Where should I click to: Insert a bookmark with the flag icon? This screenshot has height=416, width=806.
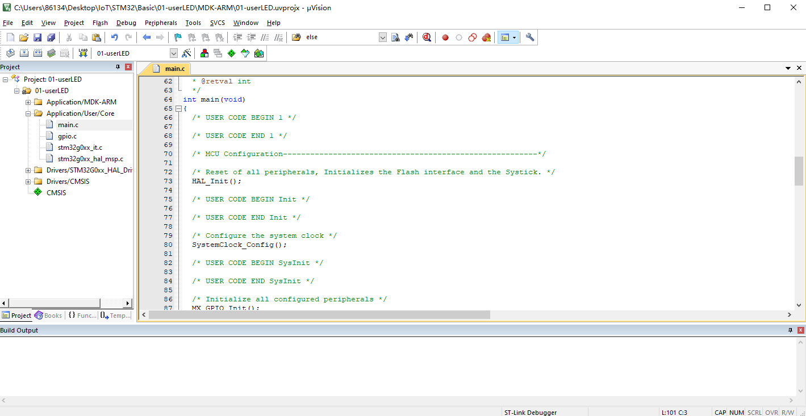pos(178,37)
